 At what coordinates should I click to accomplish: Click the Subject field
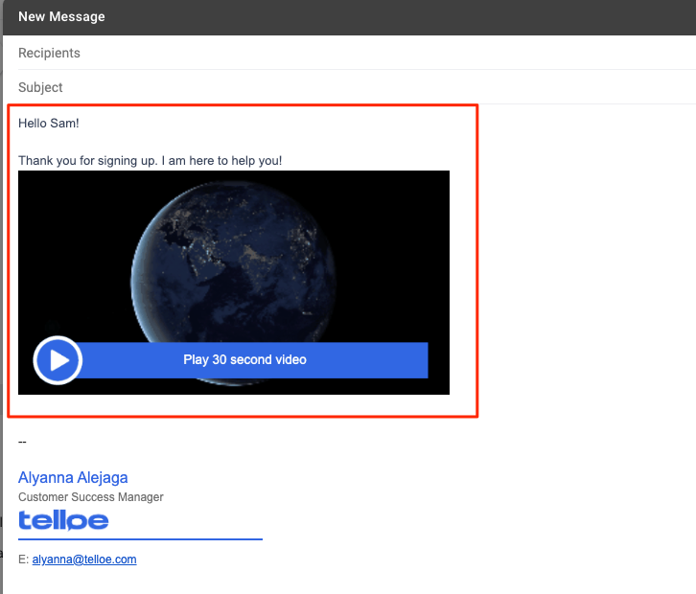pyautogui.click(x=357, y=87)
